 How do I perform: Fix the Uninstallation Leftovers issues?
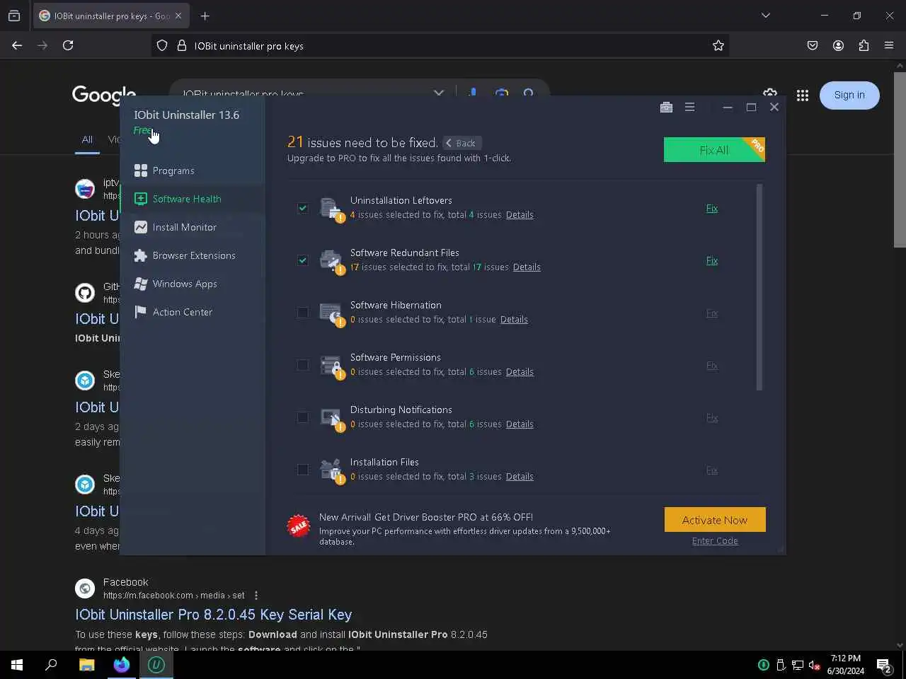point(712,209)
